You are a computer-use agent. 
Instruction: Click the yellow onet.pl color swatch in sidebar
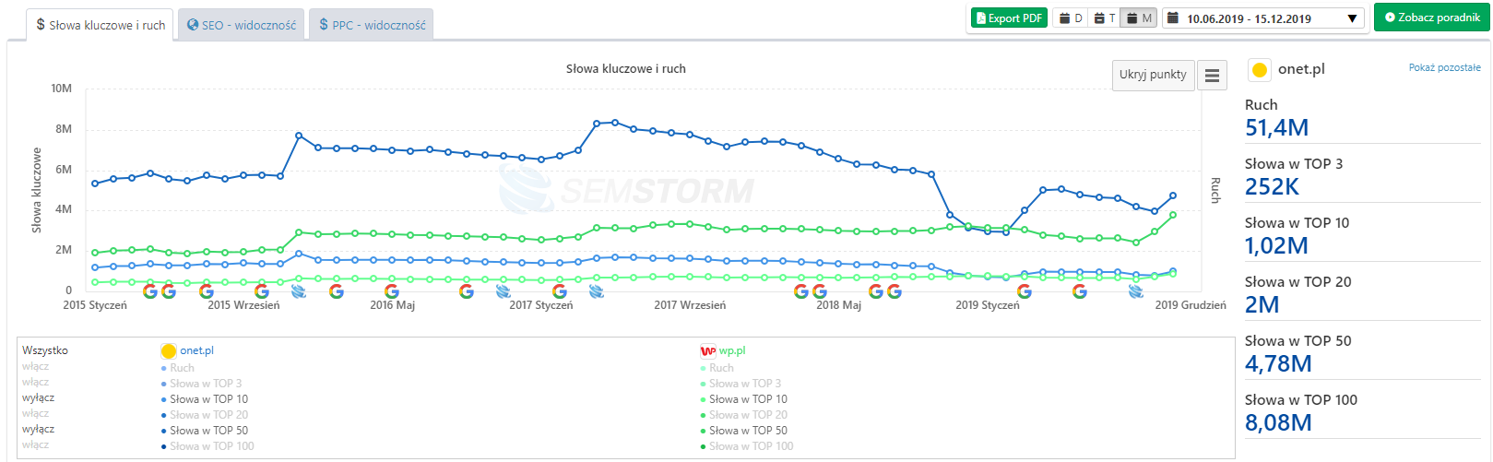(x=1260, y=69)
